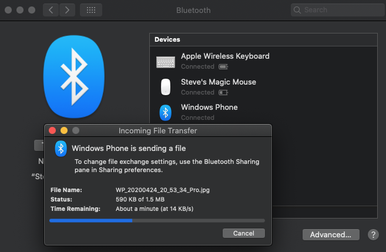The height and width of the screenshot is (252, 386).
Task: Click the Status label in transfer dialog
Action: click(x=61, y=199)
